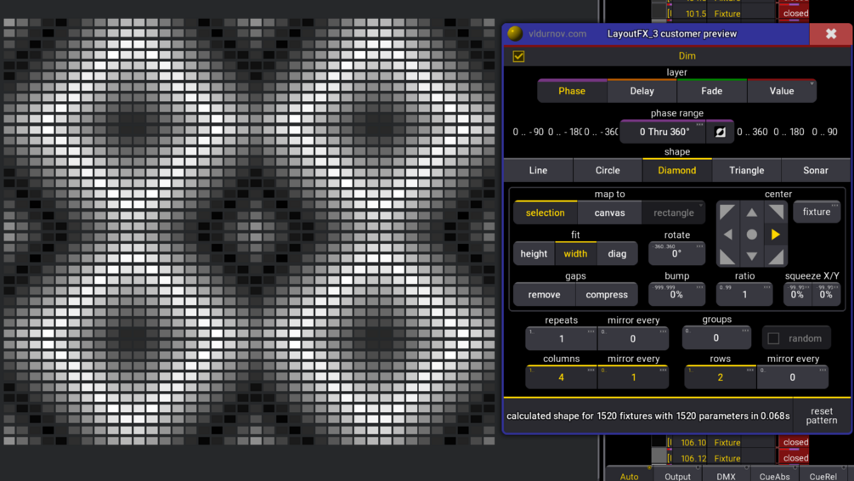Apply the 0 .. -180 phase preset
854x481 pixels.
tap(564, 132)
